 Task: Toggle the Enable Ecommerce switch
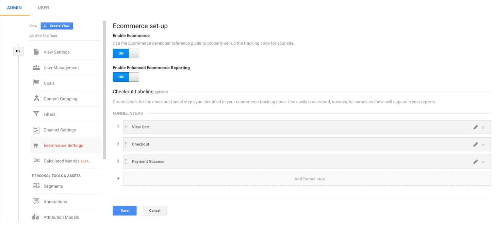(126, 53)
